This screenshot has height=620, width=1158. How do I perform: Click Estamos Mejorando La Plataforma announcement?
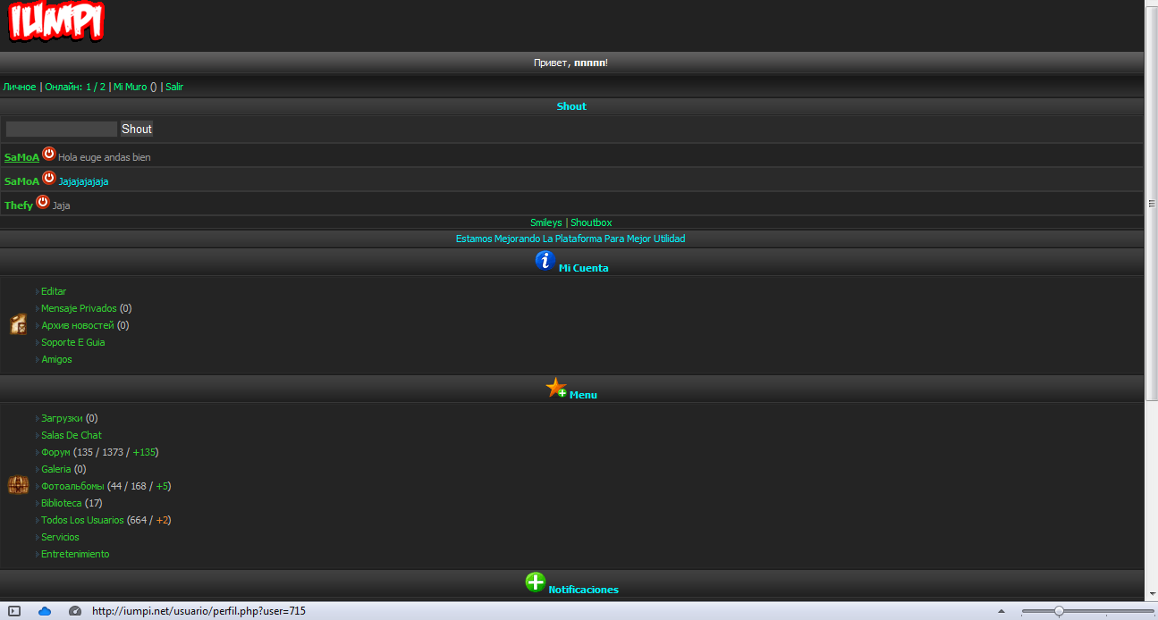point(571,239)
